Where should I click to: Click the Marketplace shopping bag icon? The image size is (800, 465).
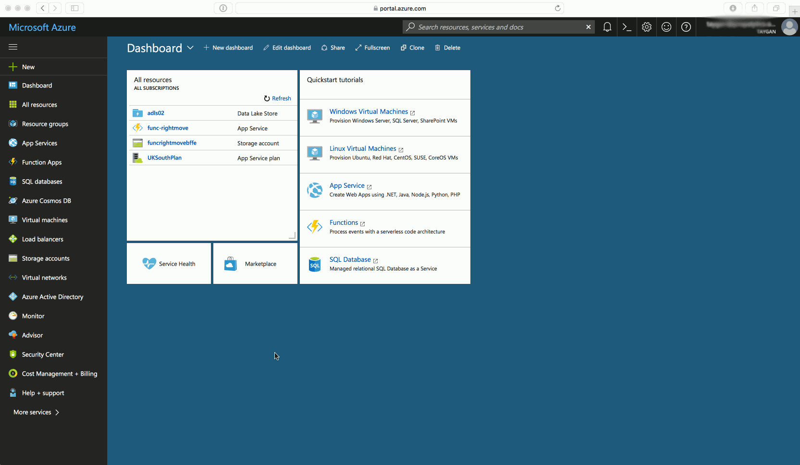231,263
